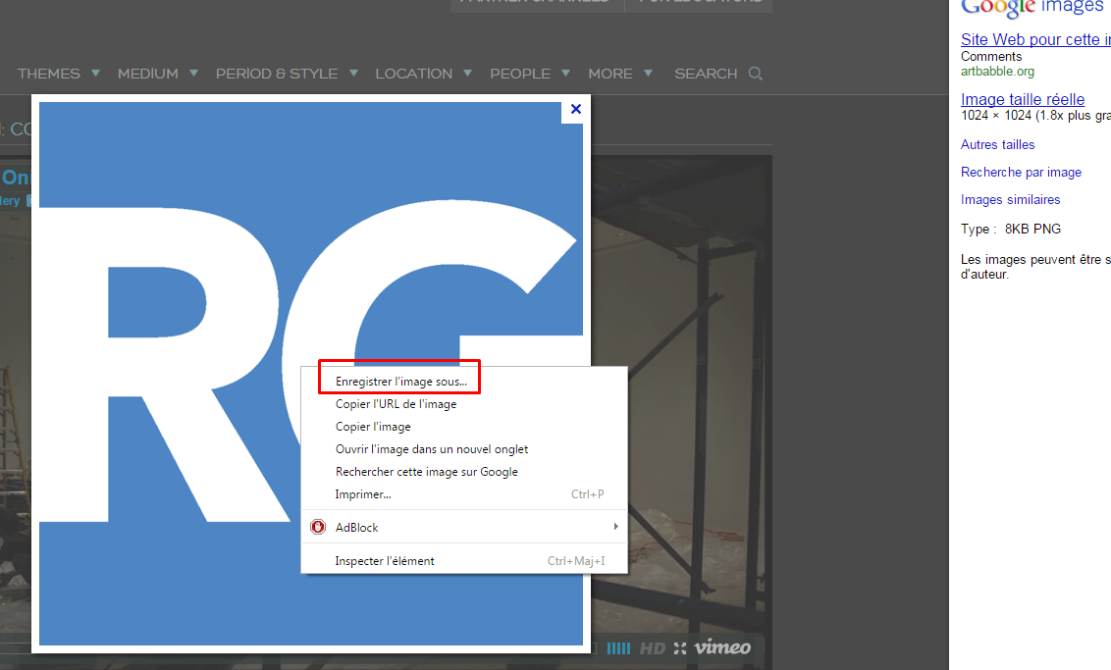Open the MEDIUM dropdown menu
The image size is (1111, 670).
158,74
